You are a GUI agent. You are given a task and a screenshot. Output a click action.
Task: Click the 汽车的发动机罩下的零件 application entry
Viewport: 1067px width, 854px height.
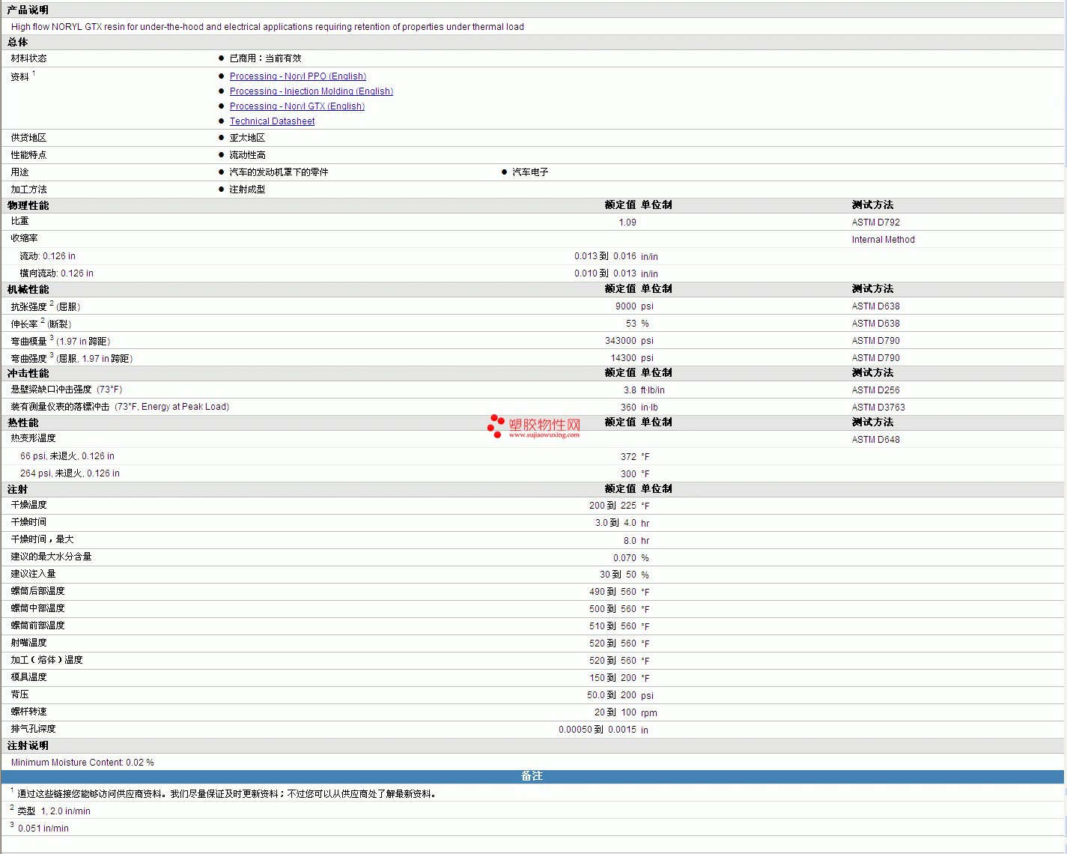(279, 172)
